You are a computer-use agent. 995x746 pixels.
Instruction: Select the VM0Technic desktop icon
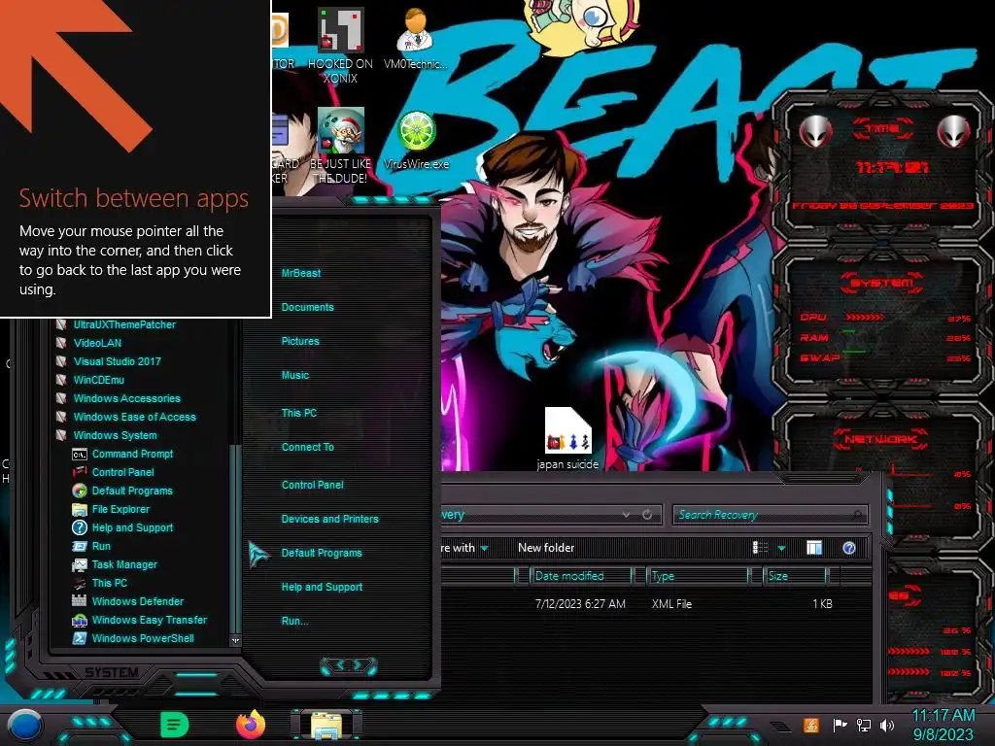pos(416,39)
